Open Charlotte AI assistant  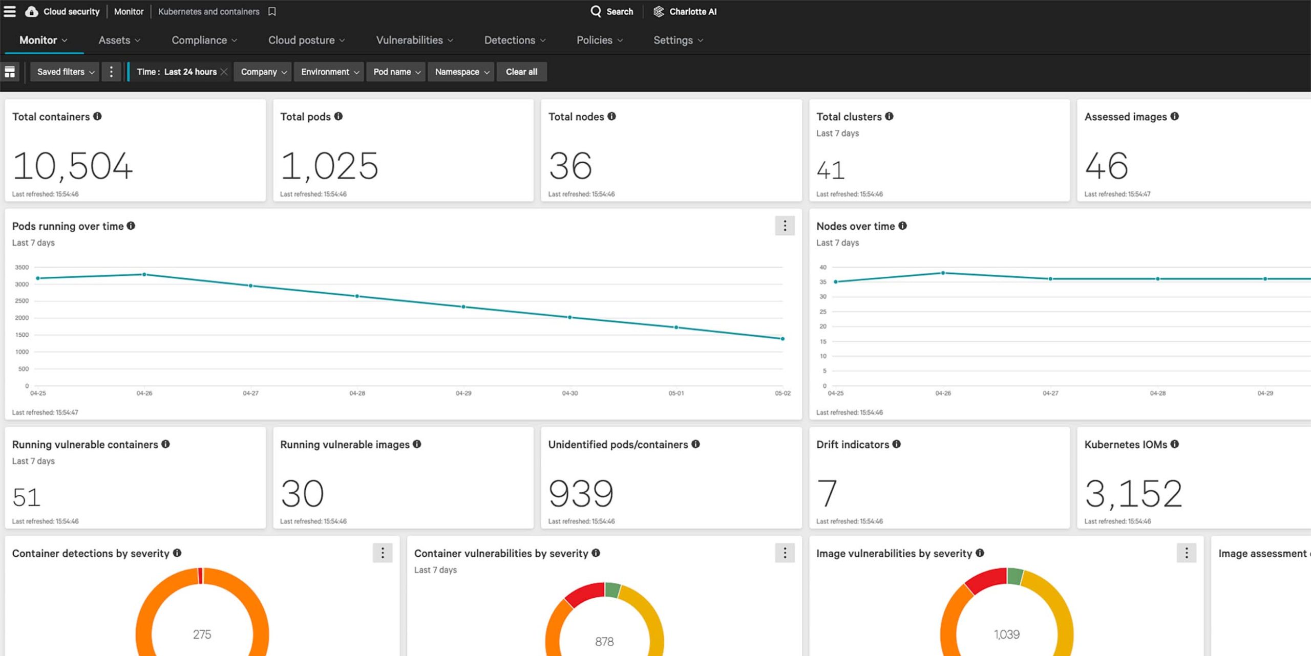coord(685,11)
